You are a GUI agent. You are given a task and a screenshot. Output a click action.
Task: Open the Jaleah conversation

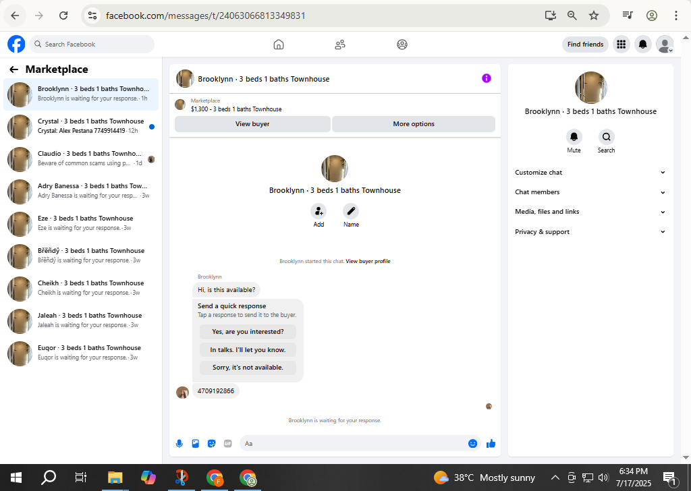[81, 321]
